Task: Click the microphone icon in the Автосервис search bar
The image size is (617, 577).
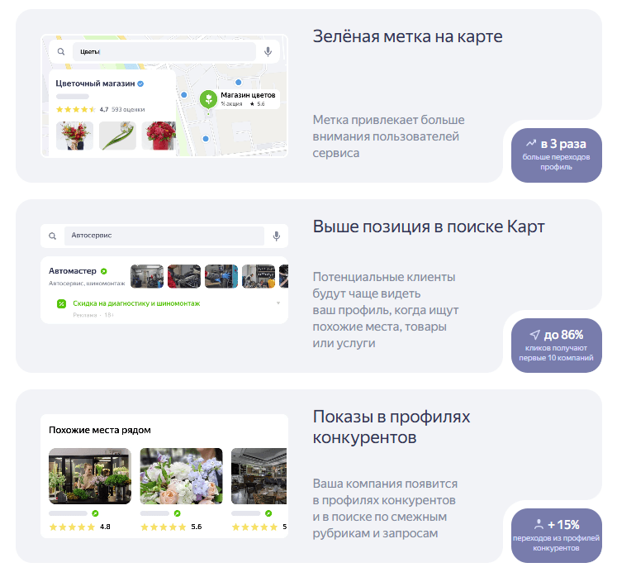Action: (277, 236)
